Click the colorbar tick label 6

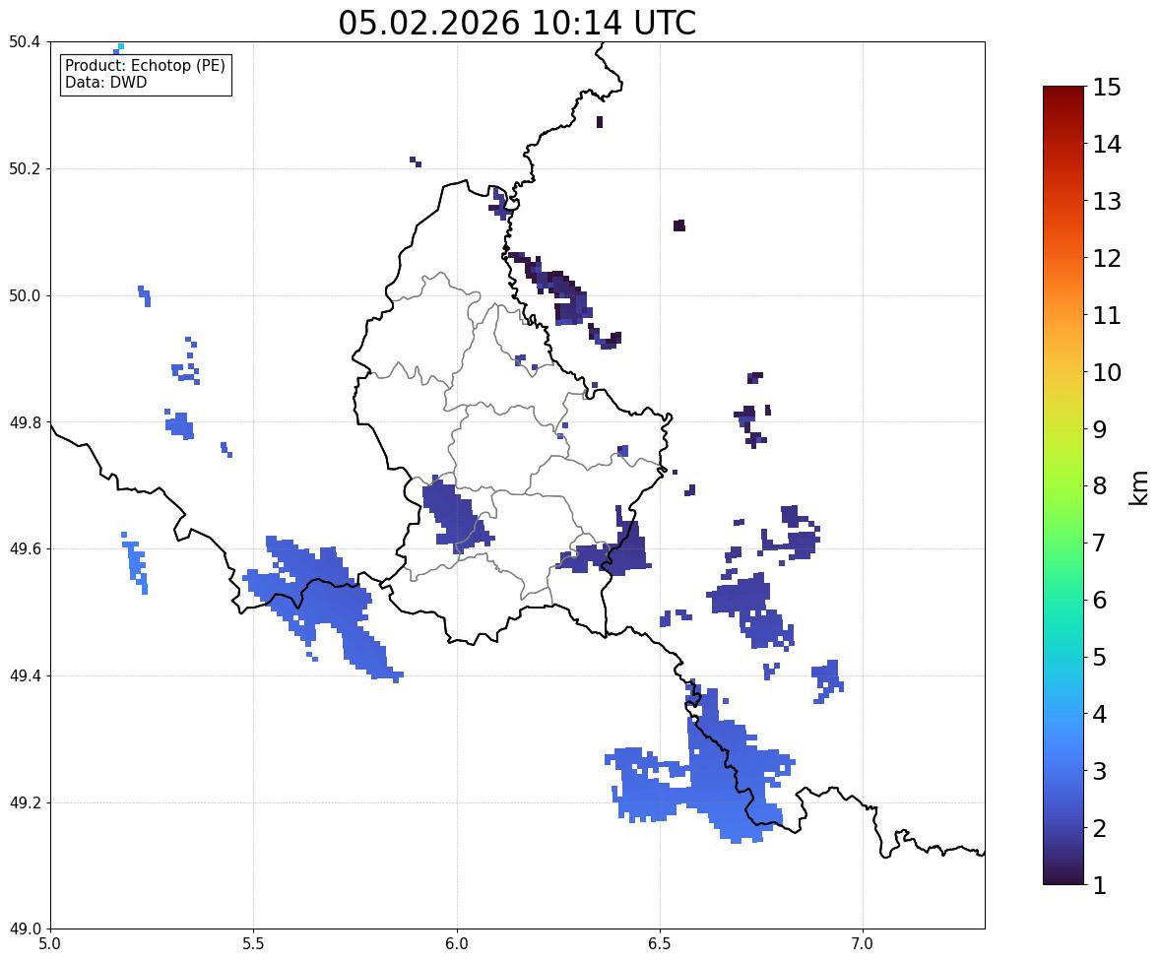pos(1100,600)
